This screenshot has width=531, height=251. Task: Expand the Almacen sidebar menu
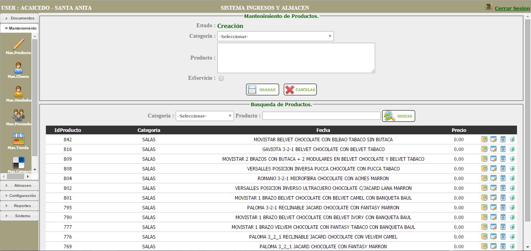click(x=19, y=186)
